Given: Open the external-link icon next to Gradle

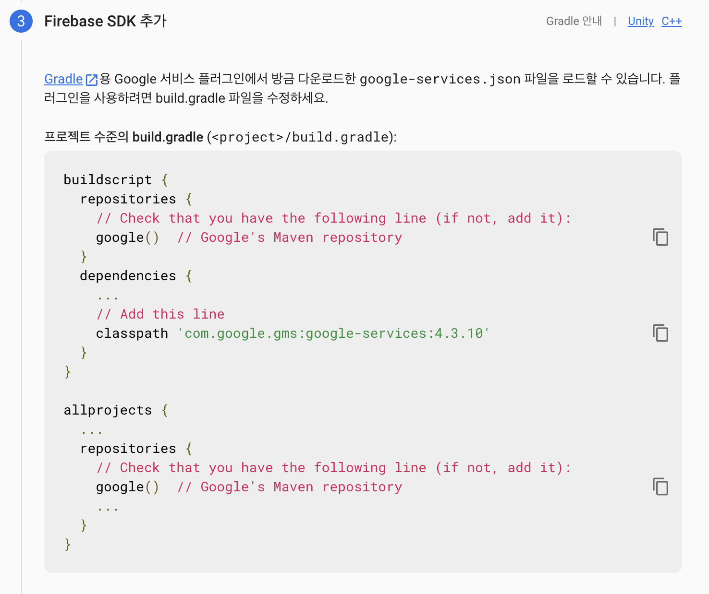Looking at the screenshot, I should coord(91,79).
